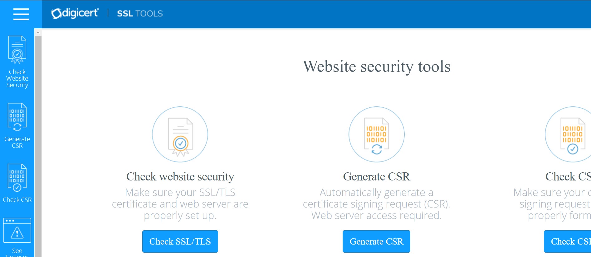
Task: Click the SSL TOOLS header link
Action: 140,14
